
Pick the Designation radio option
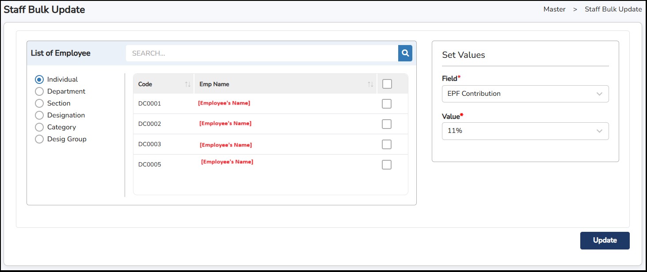(x=39, y=115)
